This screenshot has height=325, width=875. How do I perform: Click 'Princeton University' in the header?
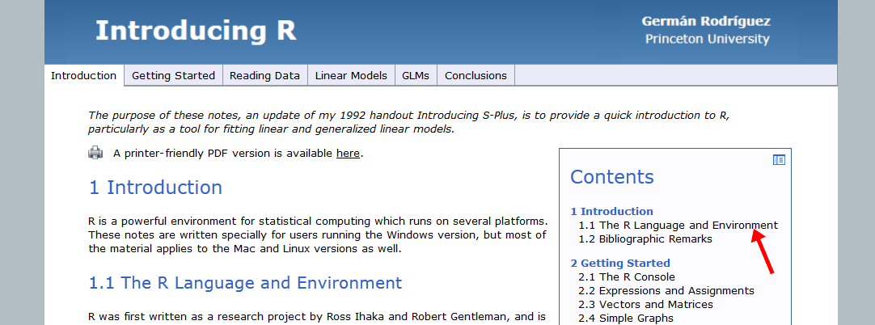pyautogui.click(x=707, y=40)
